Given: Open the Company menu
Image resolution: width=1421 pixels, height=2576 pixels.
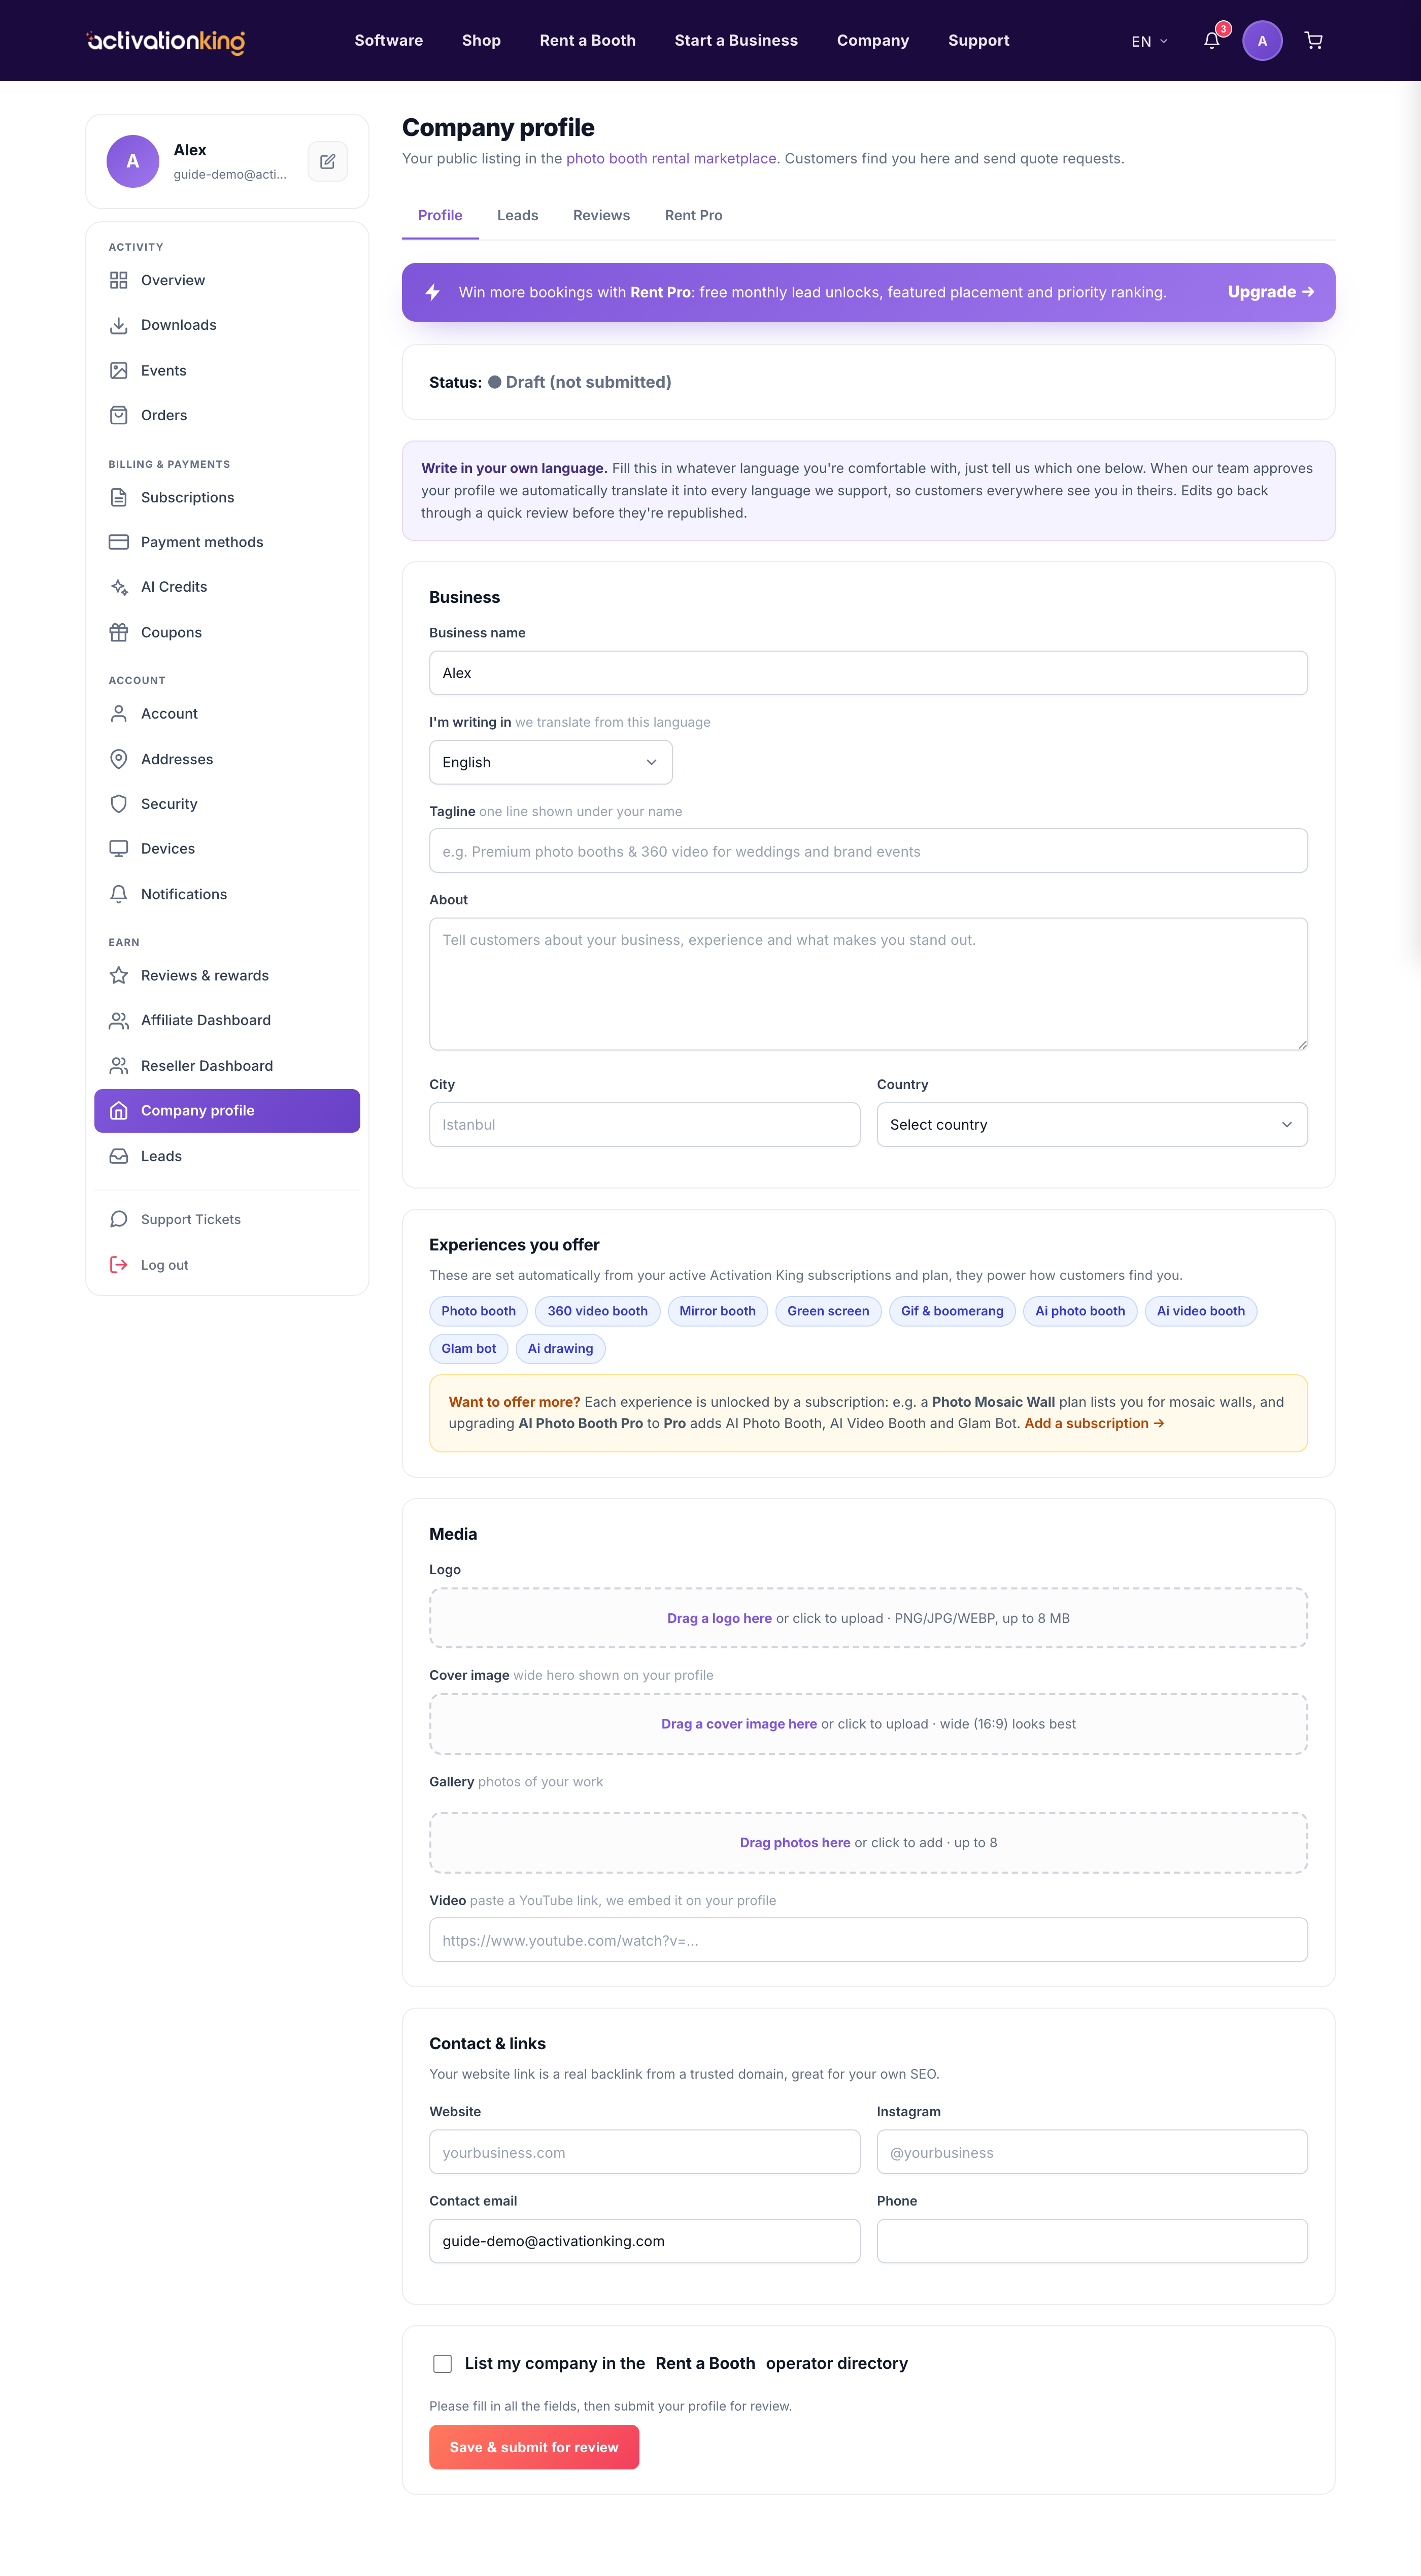Looking at the screenshot, I should [873, 41].
